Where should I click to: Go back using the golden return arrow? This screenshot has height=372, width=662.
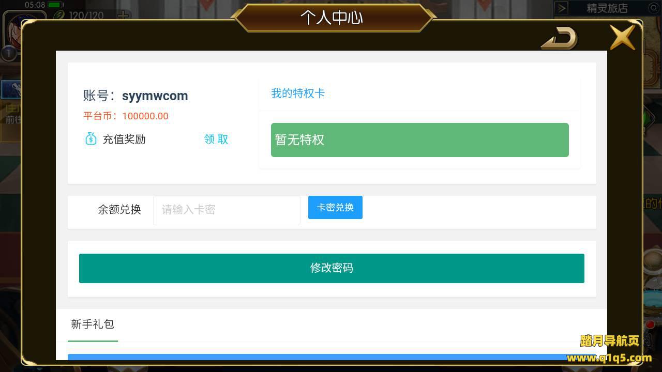(559, 38)
